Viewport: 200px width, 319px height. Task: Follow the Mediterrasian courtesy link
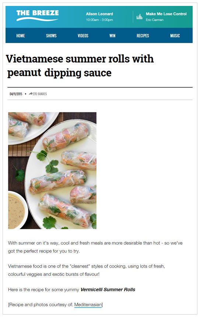pos(88,305)
